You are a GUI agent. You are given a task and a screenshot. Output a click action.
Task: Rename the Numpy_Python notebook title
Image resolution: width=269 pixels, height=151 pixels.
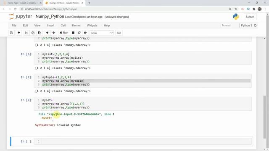click(x=50, y=16)
